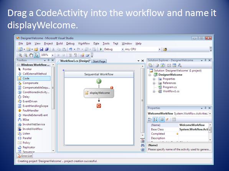This screenshot has height=171, width=229.
Task: Click the View Class Diagram icon in Solution Explorer
Action: (x=180, y=65)
